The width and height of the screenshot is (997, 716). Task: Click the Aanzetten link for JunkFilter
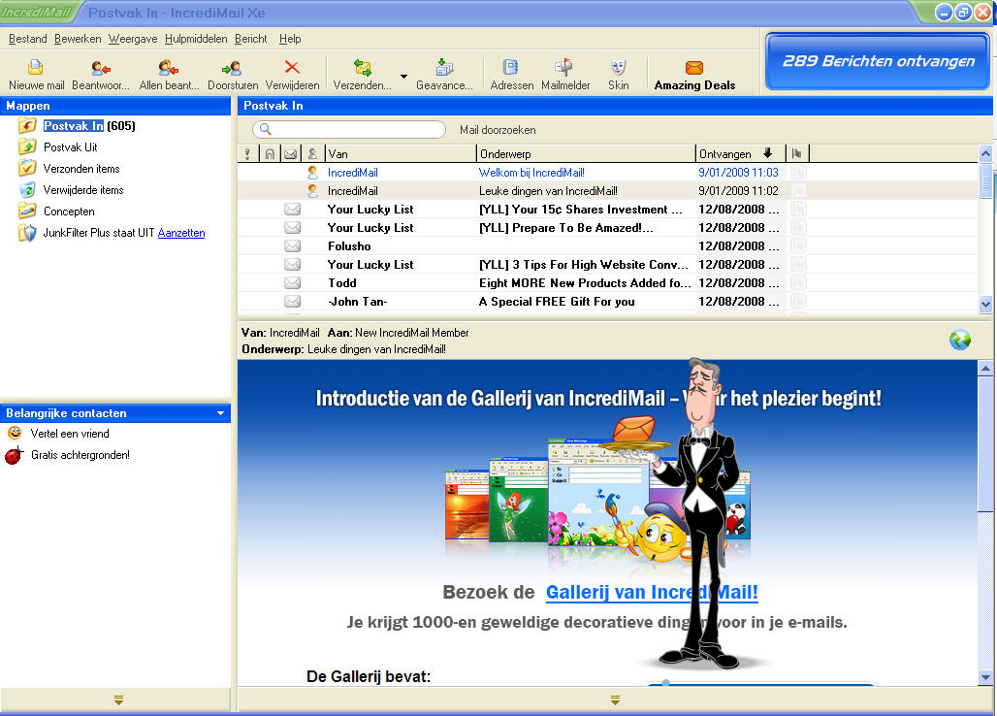pos(181,233)
